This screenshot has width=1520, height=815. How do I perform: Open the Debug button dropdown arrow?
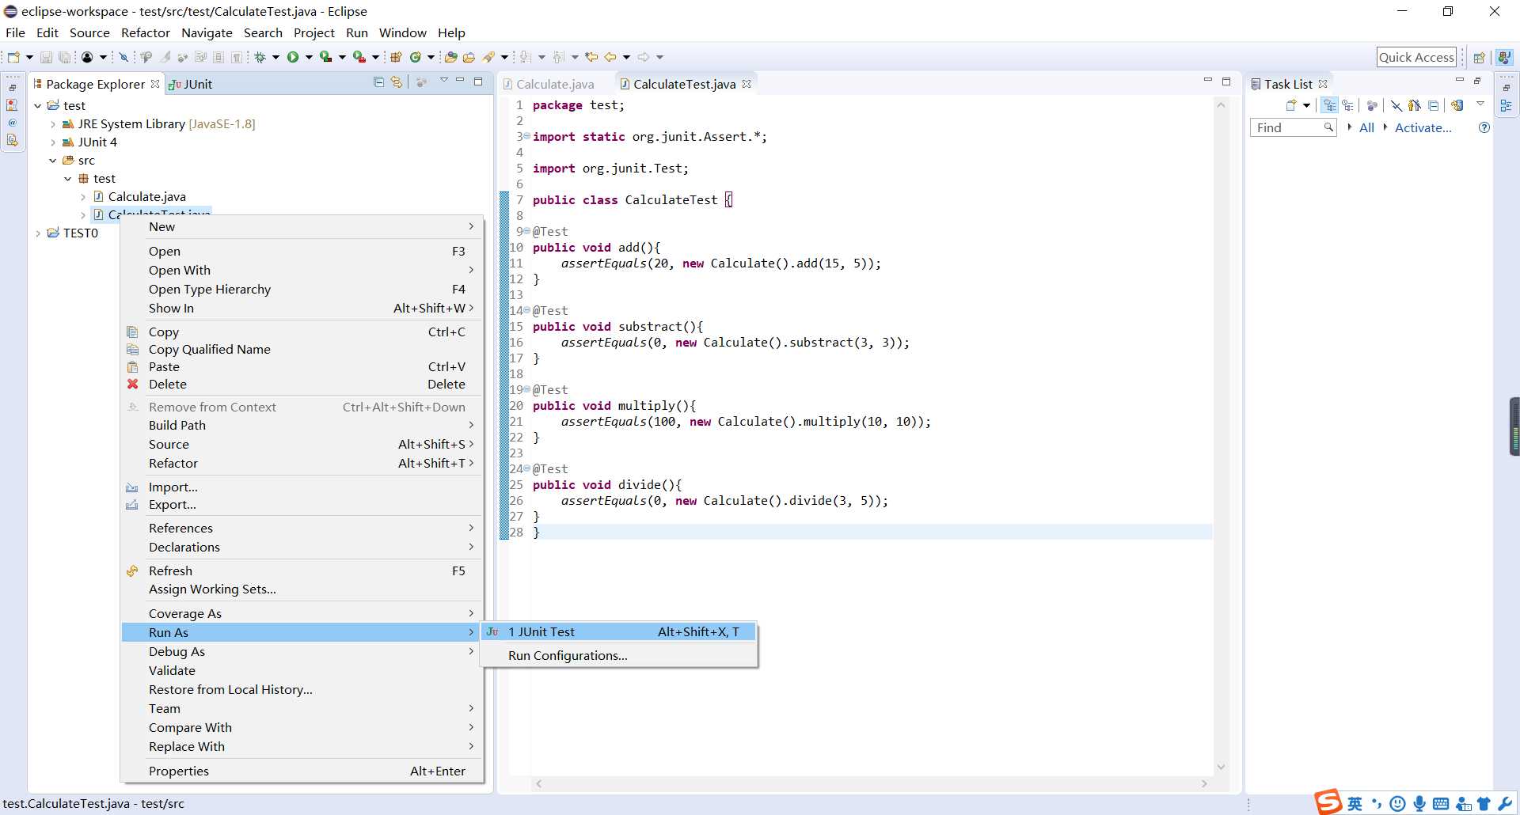click(275, 57)
